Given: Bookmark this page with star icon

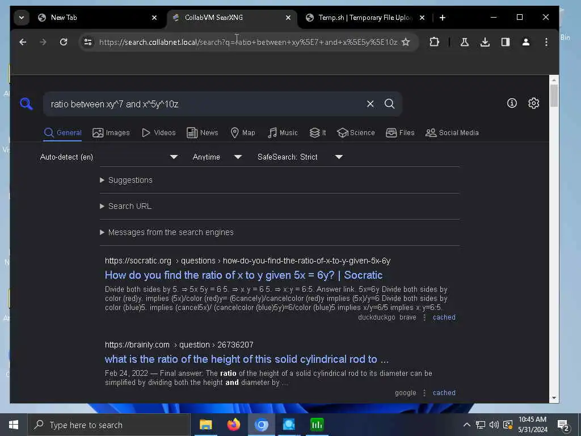Looking at the screenshot, I should (x=406, y=42).
